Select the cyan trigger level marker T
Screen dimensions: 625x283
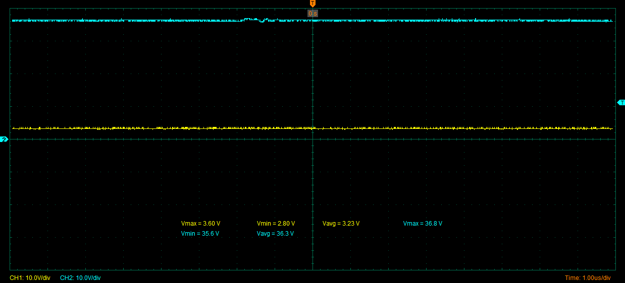pos(621,103)
